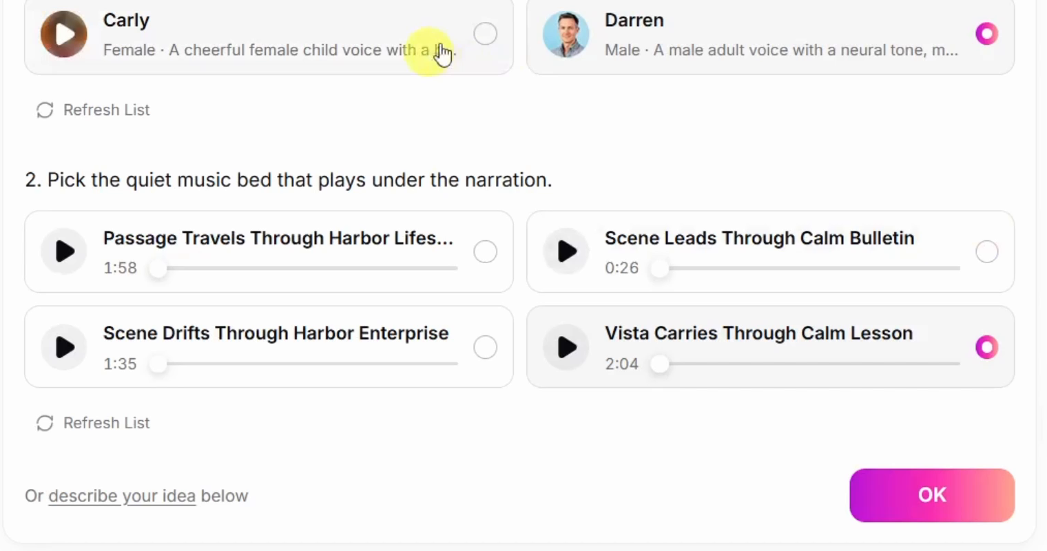Play Scene Drifts Through Harbor Enterprise track
The image size is (1047, 551).
(64, 347)
